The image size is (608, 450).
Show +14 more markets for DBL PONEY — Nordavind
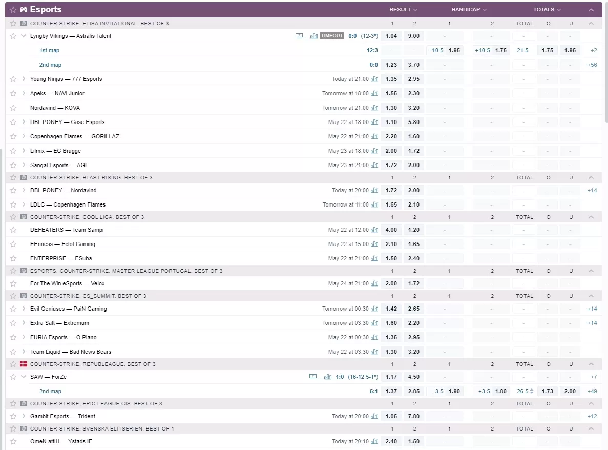click(592, 191)
